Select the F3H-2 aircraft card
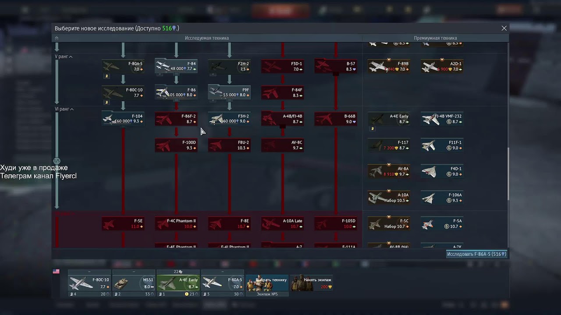Image resolution: width=561 pixels, height=315 pixels. coord(229,119)
